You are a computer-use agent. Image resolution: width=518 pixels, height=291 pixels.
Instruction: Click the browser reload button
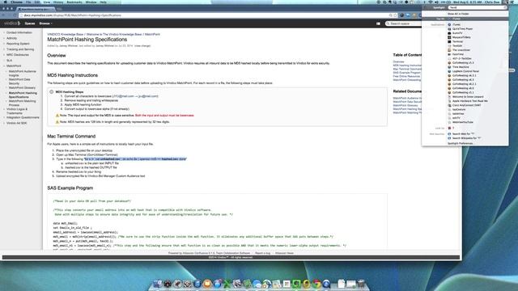15,15
